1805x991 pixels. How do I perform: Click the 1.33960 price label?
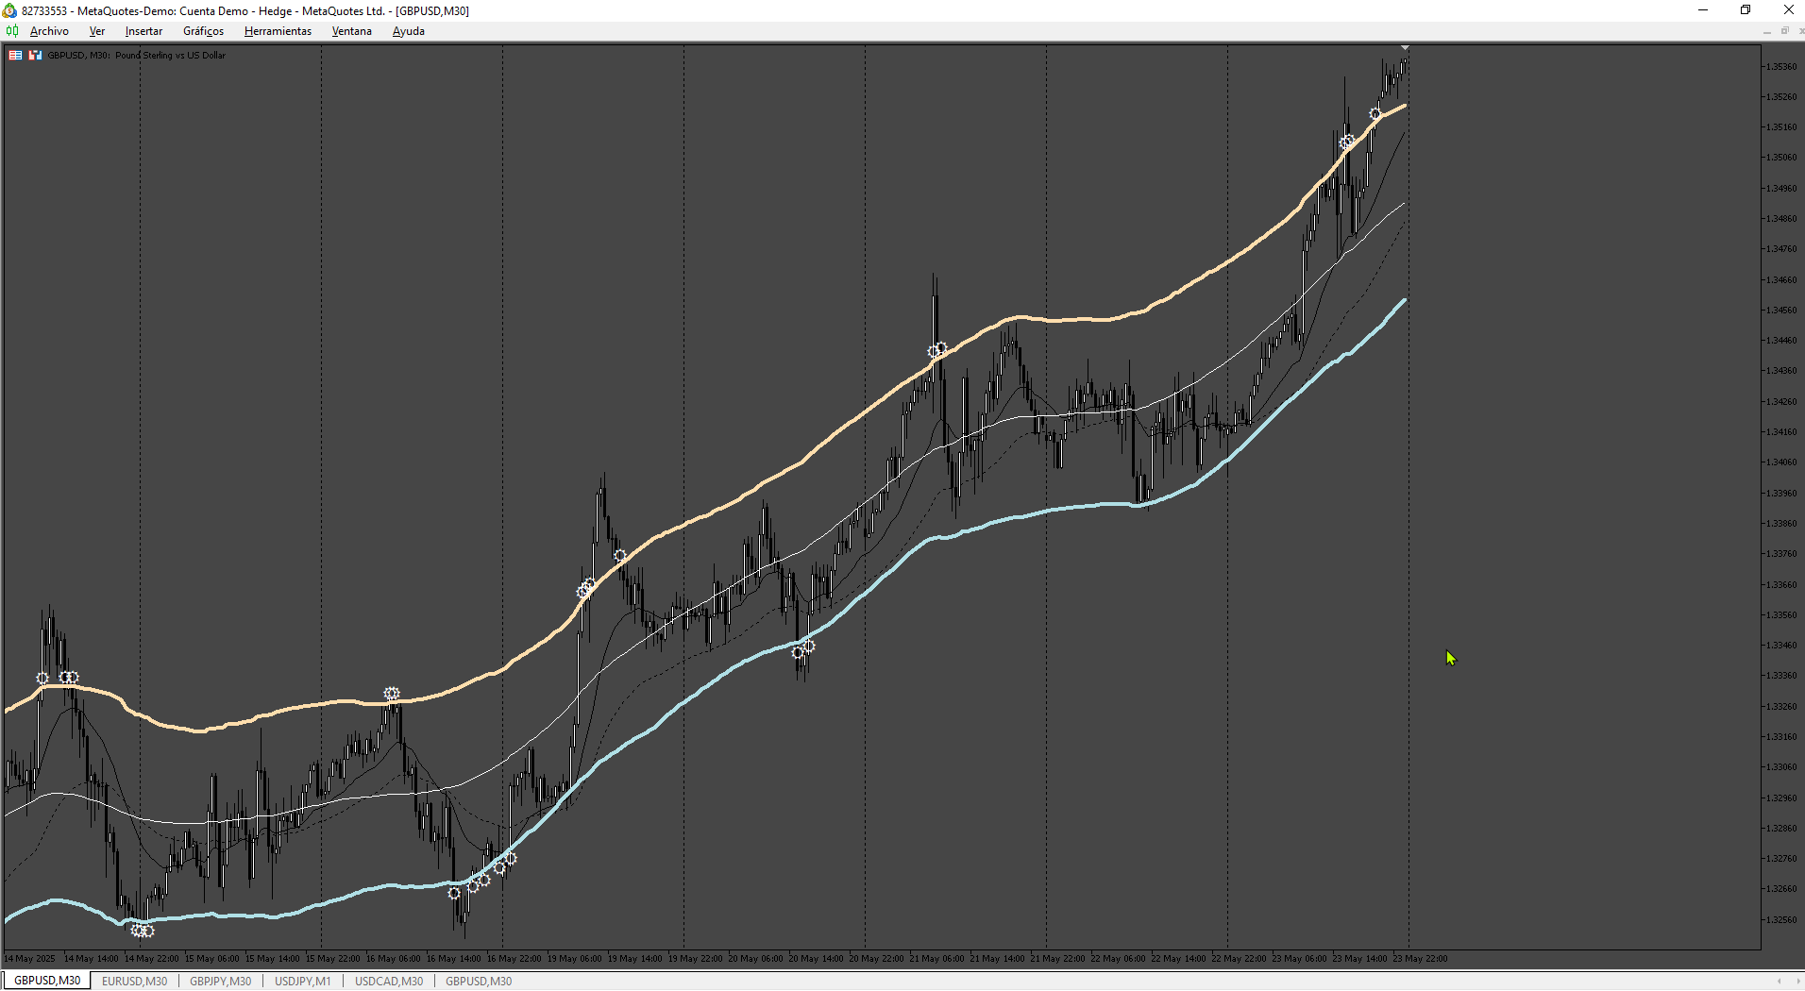pyautogui.click(x=1781, y=494)
